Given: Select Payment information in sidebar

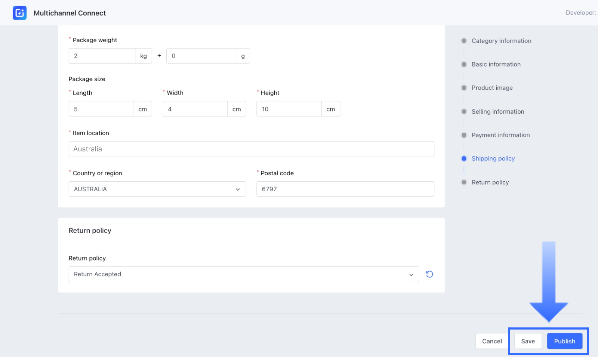Looking at the screenshot, I should click(500, 135).
